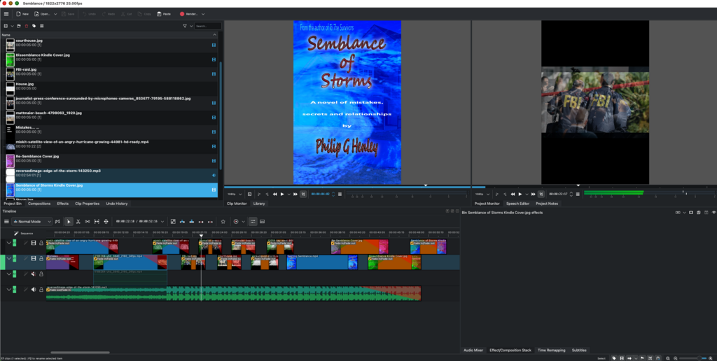This screenshot has height=361, width=717.
Task: Toggle the timeline audio mixer button
Action: coord(253,222)
